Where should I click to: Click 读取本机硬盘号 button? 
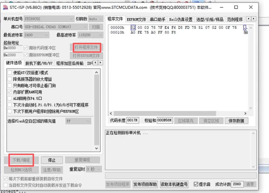click(174, 184)
